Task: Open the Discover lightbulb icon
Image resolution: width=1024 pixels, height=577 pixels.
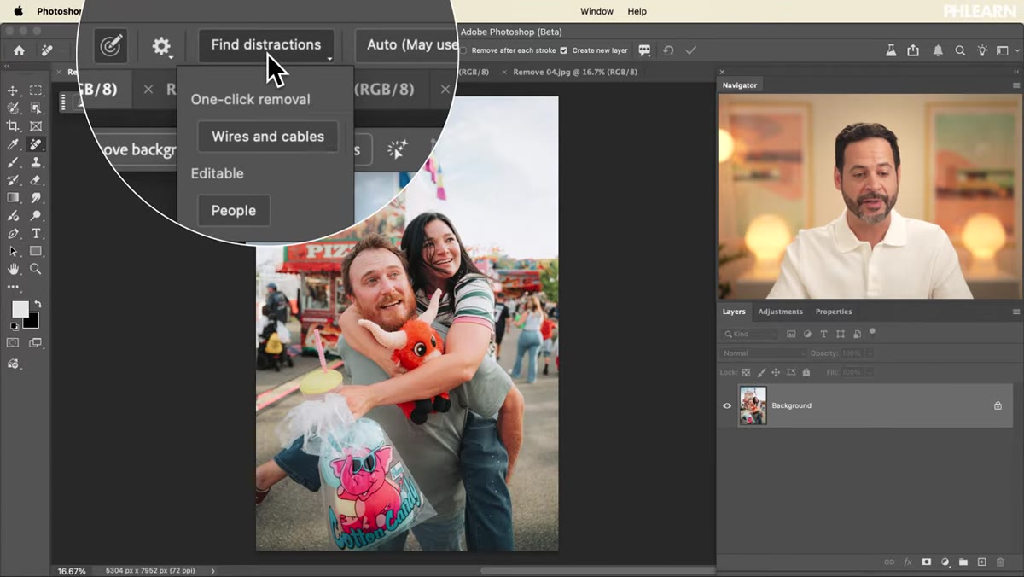Action: pos(982,50)
